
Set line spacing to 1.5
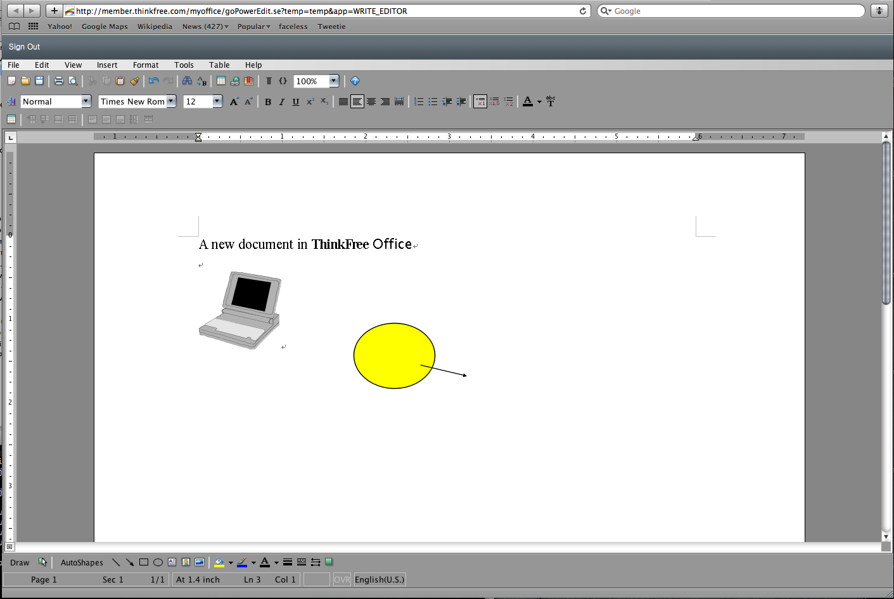(494, 101)
